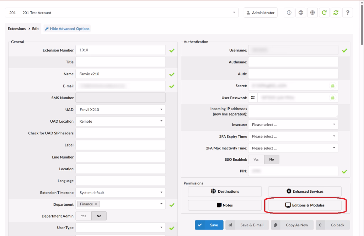Click the Location input field
This screenshot has width=364, height=236.
tap(121, 169)
